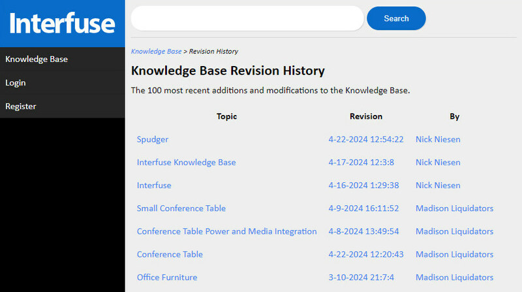Follow the Knowledge Base breadcrumb link

click(156, 52)
